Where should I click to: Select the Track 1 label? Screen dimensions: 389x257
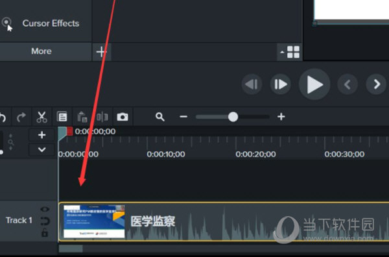tap(19, 220)
